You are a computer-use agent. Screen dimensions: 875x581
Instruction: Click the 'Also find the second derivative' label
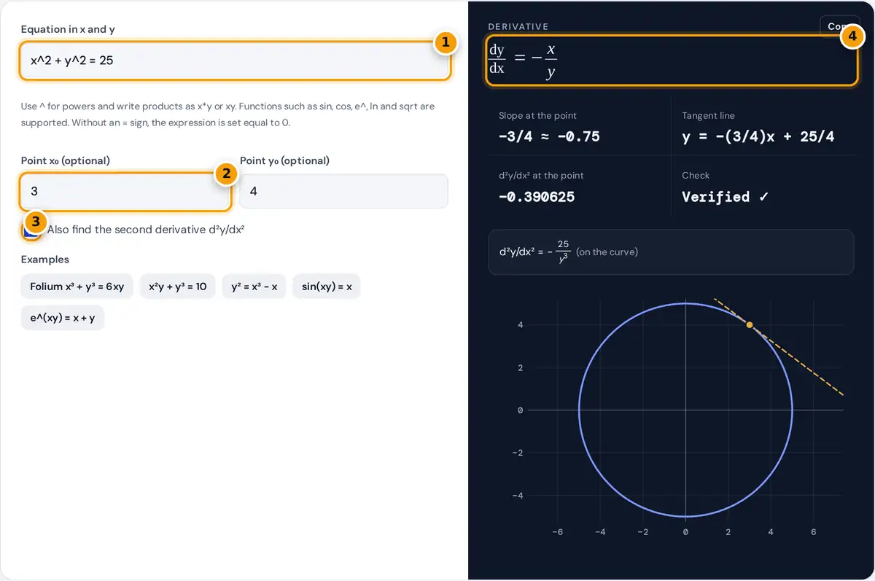(146, 229)
